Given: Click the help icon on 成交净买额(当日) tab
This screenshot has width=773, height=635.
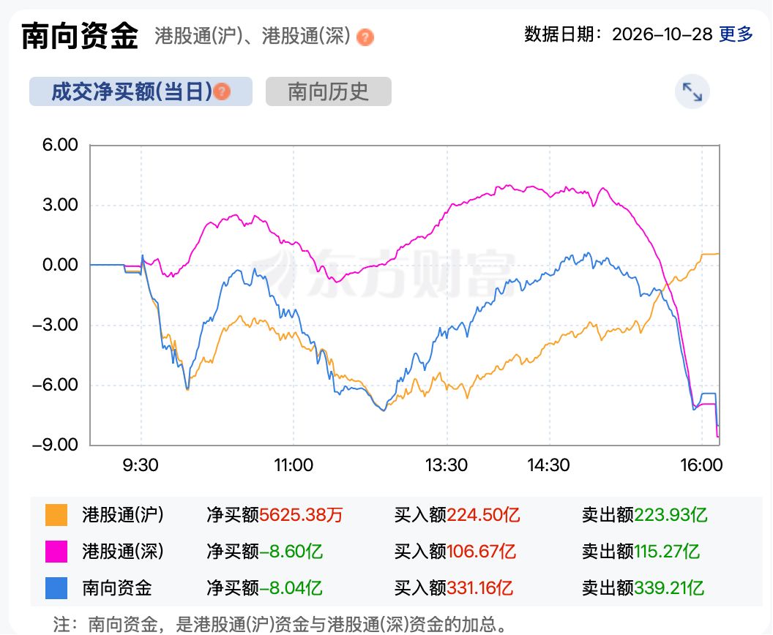Looking at the screenshot, I should pyautogui.click(x=222, y=91).
